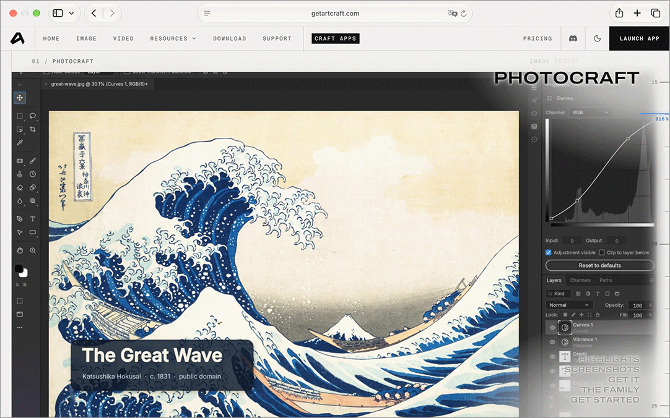Open the History clock panel icon
The width and height of the screenshot is (670, 418).
point(534,140)
